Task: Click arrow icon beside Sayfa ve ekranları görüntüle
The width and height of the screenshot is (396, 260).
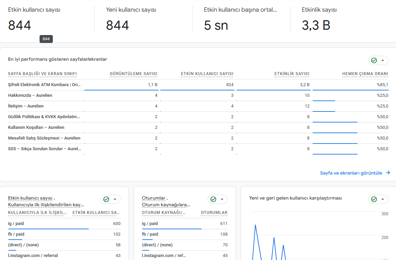Action: tap(388, 173)
